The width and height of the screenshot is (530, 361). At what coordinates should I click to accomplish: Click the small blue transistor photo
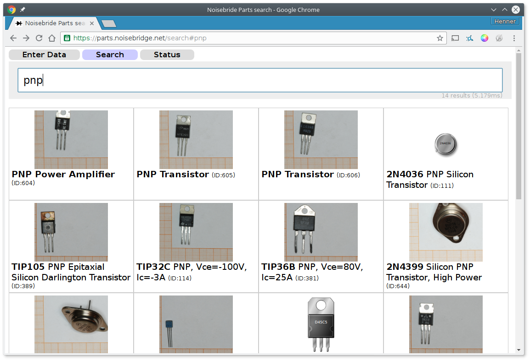(196, 324)
